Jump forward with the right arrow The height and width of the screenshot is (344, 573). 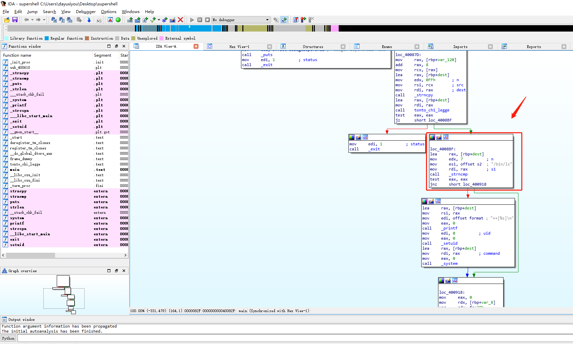[x=38, y=20]
